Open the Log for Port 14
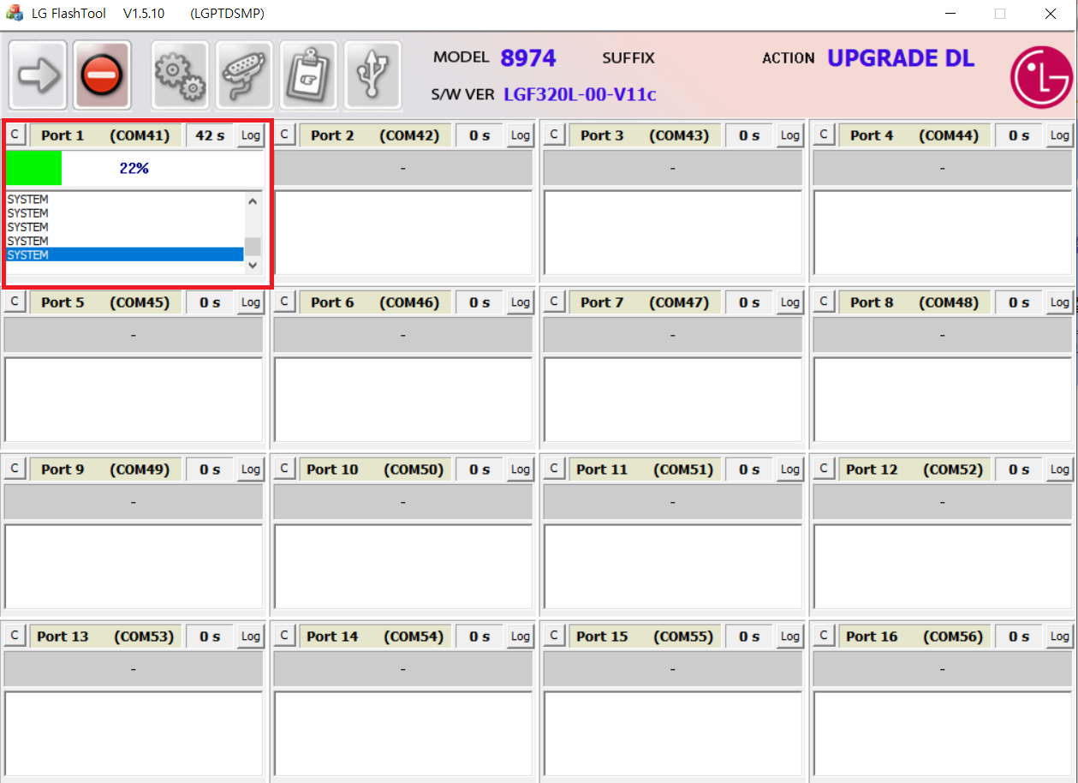Image resolution: width=1078 pixels, height=783 pixels. pos(520,637)
